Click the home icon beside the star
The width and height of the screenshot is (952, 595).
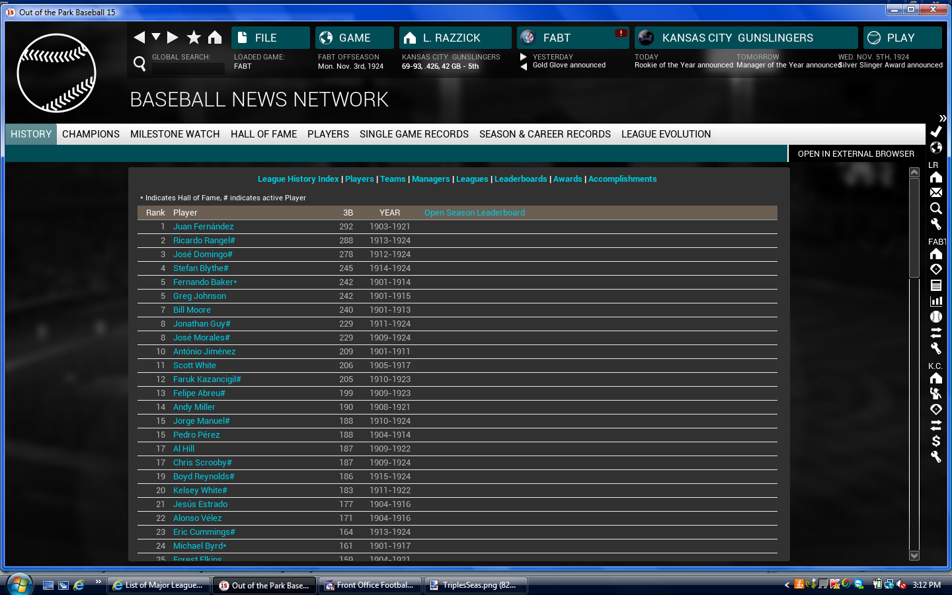click(x=215, y=38)
